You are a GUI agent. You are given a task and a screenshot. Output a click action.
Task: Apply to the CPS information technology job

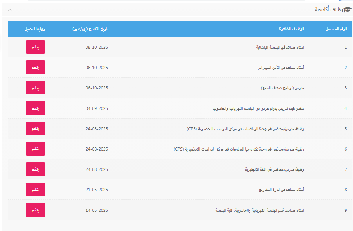click(35, 149)
